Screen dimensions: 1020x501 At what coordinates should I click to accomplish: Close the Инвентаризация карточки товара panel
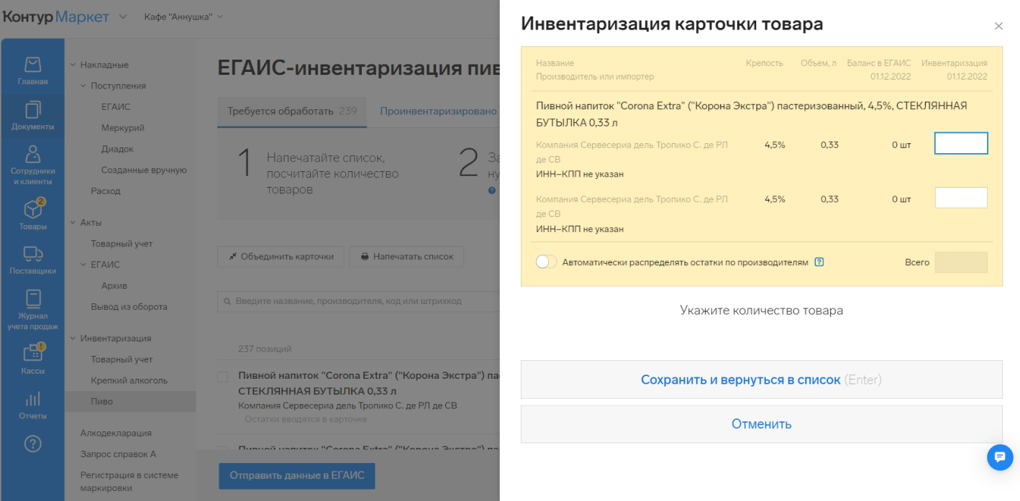coord(998,26)
